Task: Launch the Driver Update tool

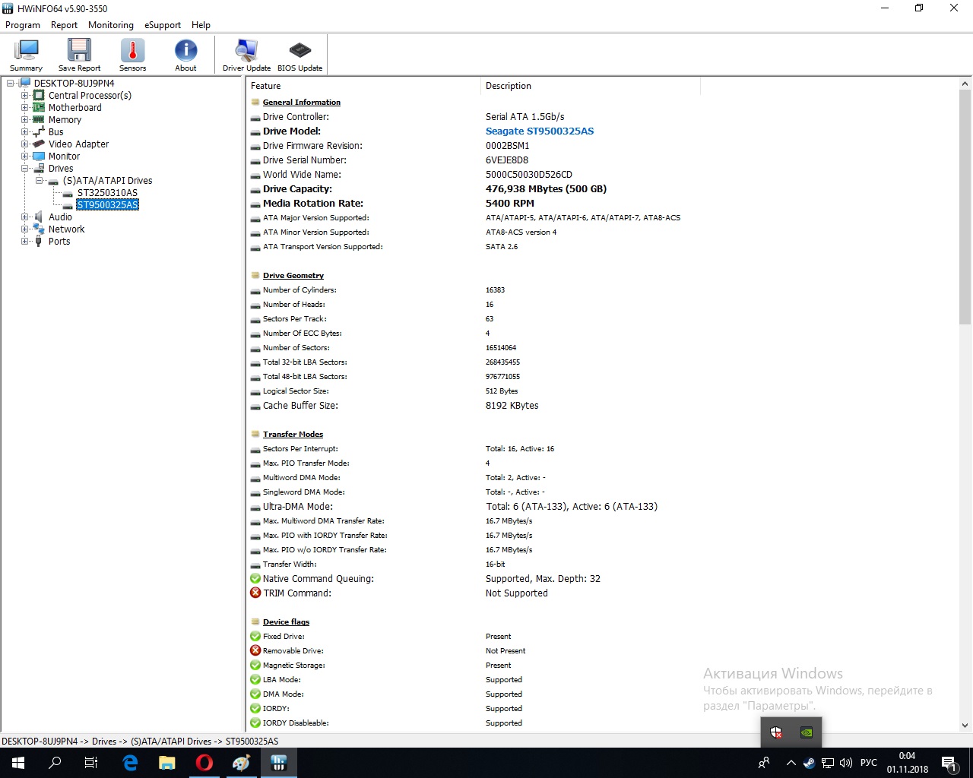Action: coord(246,55)
